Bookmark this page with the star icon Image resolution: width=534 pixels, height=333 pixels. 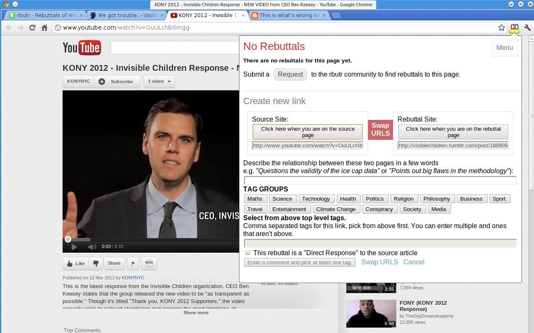[501, 28]
